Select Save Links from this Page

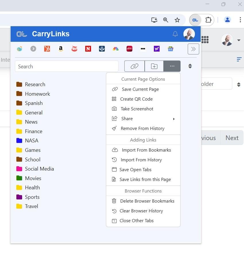(x=143, y=180)
